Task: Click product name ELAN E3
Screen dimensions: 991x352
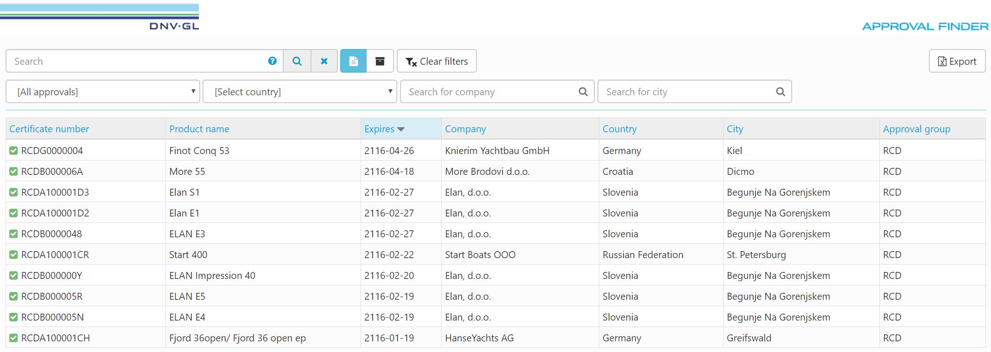Action: (187, 234)
